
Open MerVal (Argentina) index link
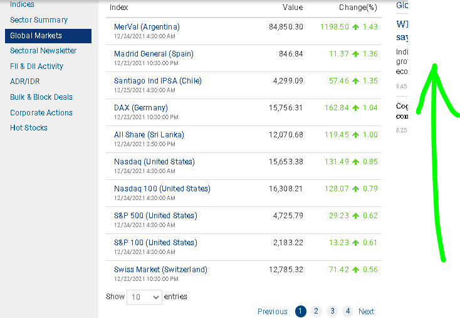tap(147, 27)
